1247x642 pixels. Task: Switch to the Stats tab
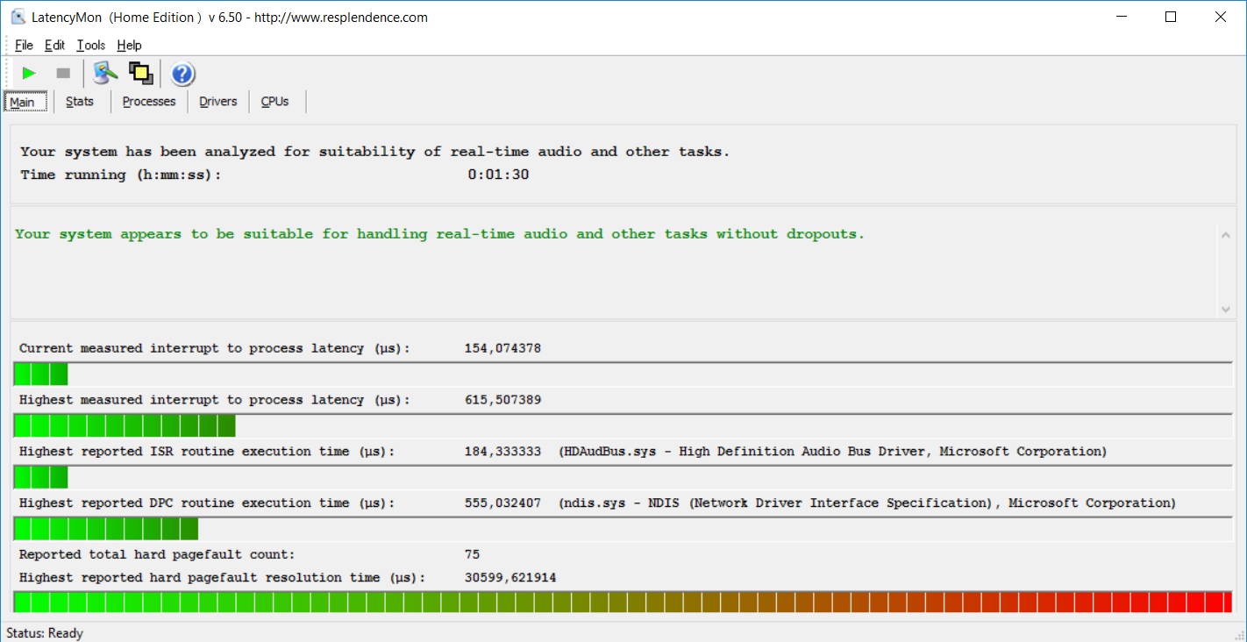(x=80, y=102)
